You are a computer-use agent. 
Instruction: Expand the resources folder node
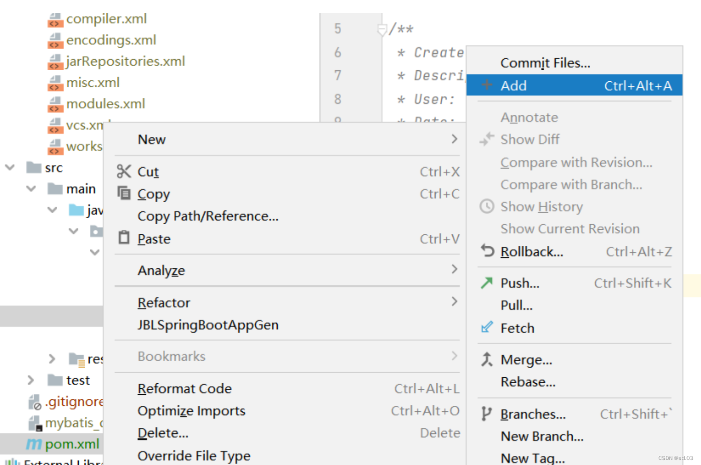tap(52, 359)
